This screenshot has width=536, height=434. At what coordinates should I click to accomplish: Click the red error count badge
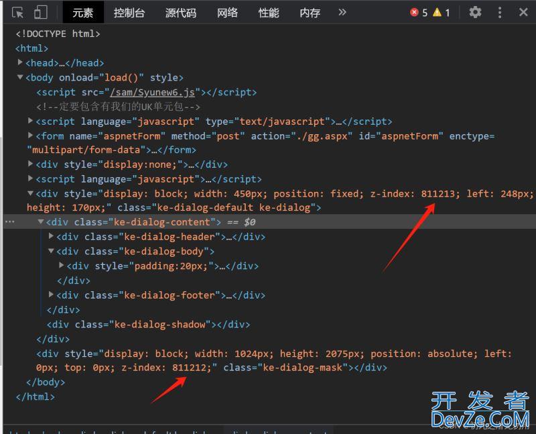point(419,13)
